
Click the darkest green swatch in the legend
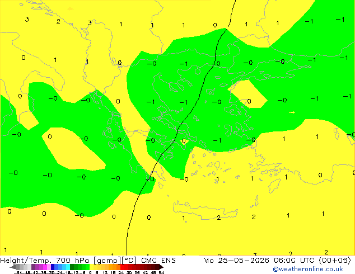point(72,267)
